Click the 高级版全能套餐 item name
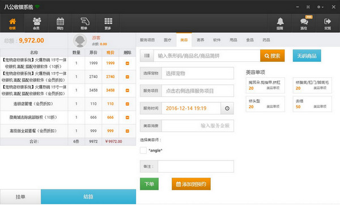 pyautogui.click(x=33, y=131)
